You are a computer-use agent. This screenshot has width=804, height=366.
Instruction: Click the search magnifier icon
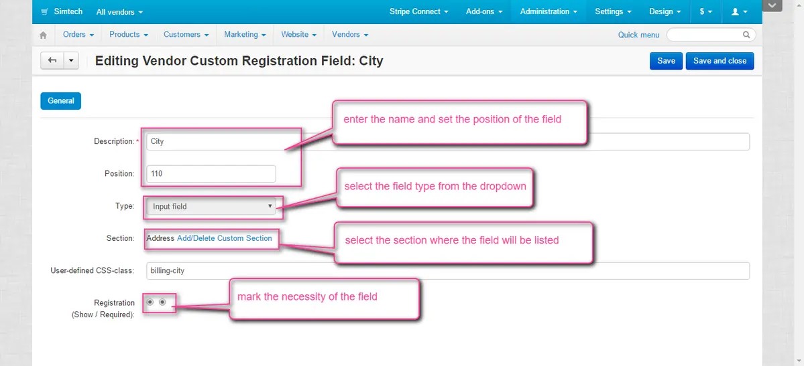746,35
